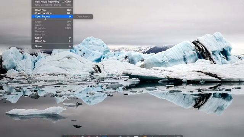The height and width of the screenshot is (137, 244).
Task: Open the Share submenu
Action: point(52,46)
